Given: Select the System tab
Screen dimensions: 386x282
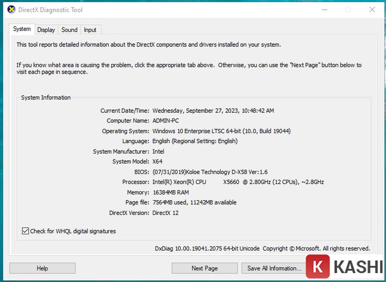Looking at the screenshot, I should 22,29.
